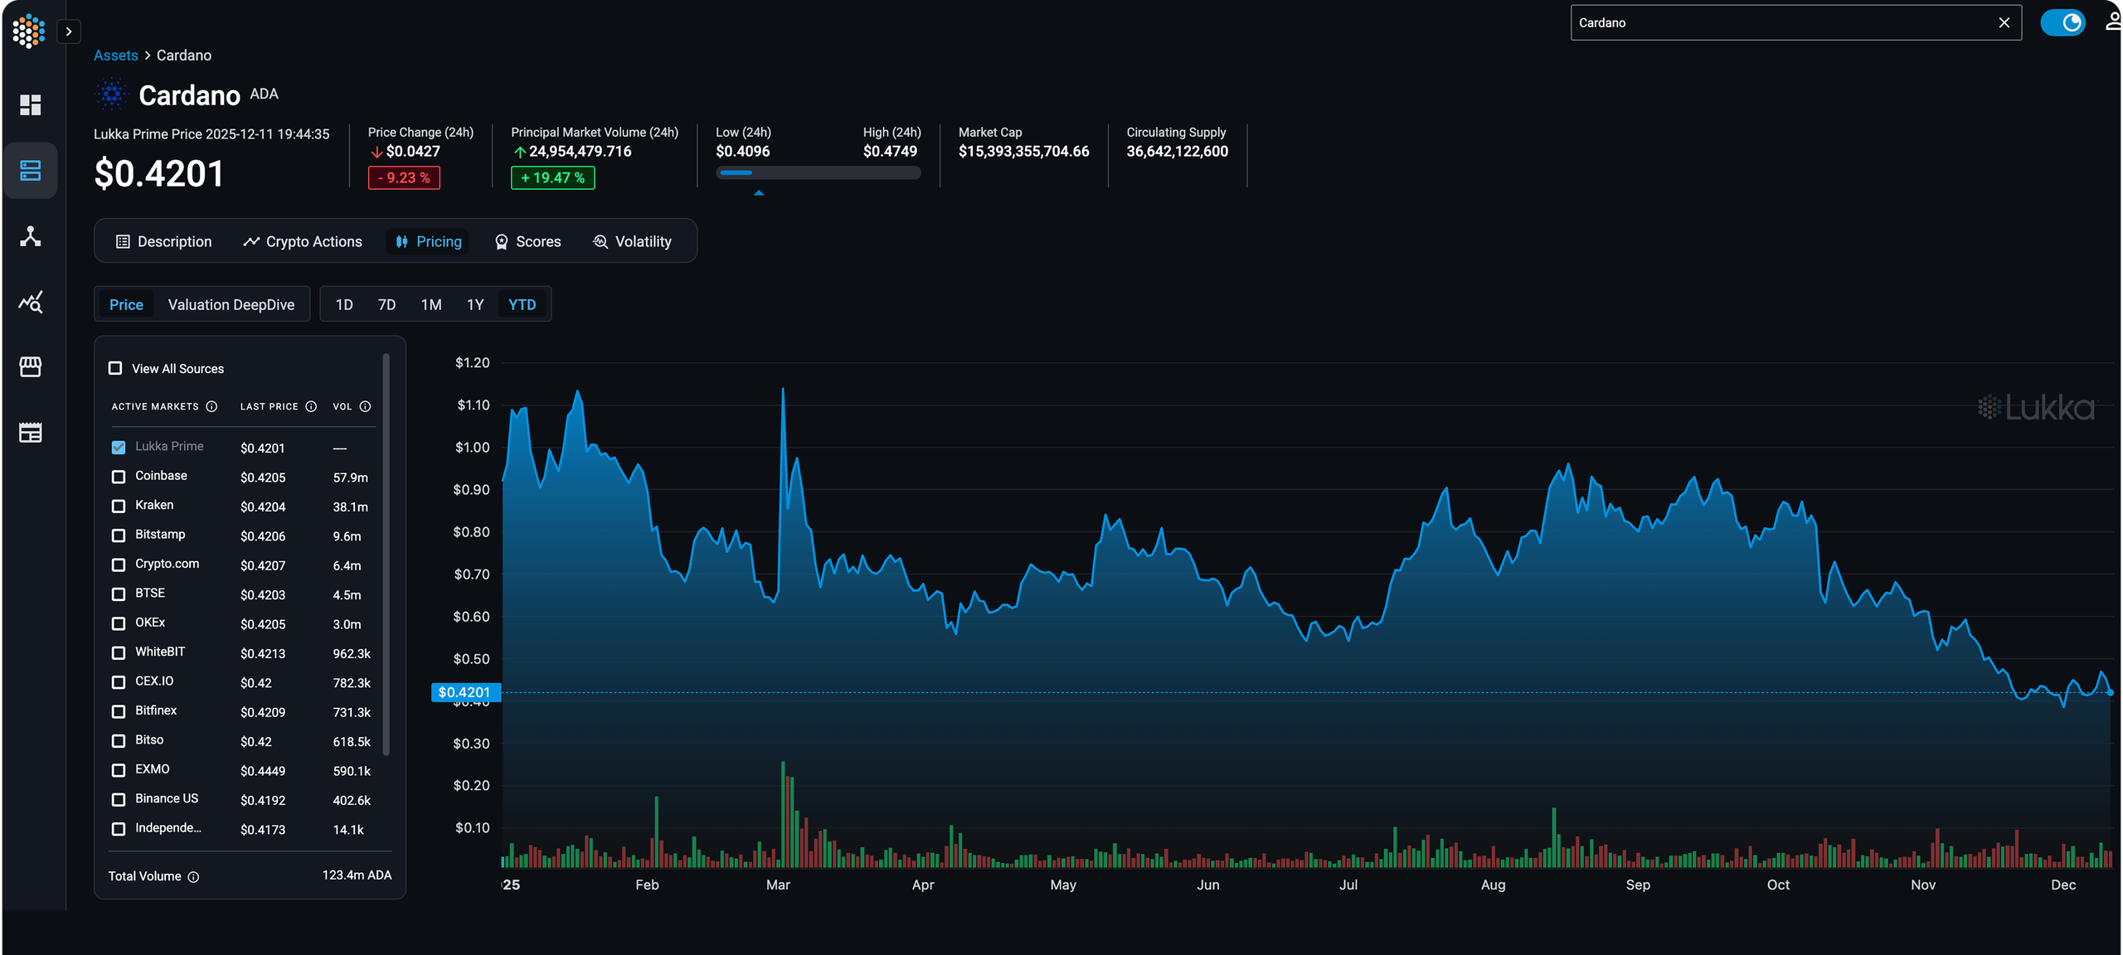2123x955 pixels.
Task: Open the network nodes icon in sidebar
Action: pos(31,236)
